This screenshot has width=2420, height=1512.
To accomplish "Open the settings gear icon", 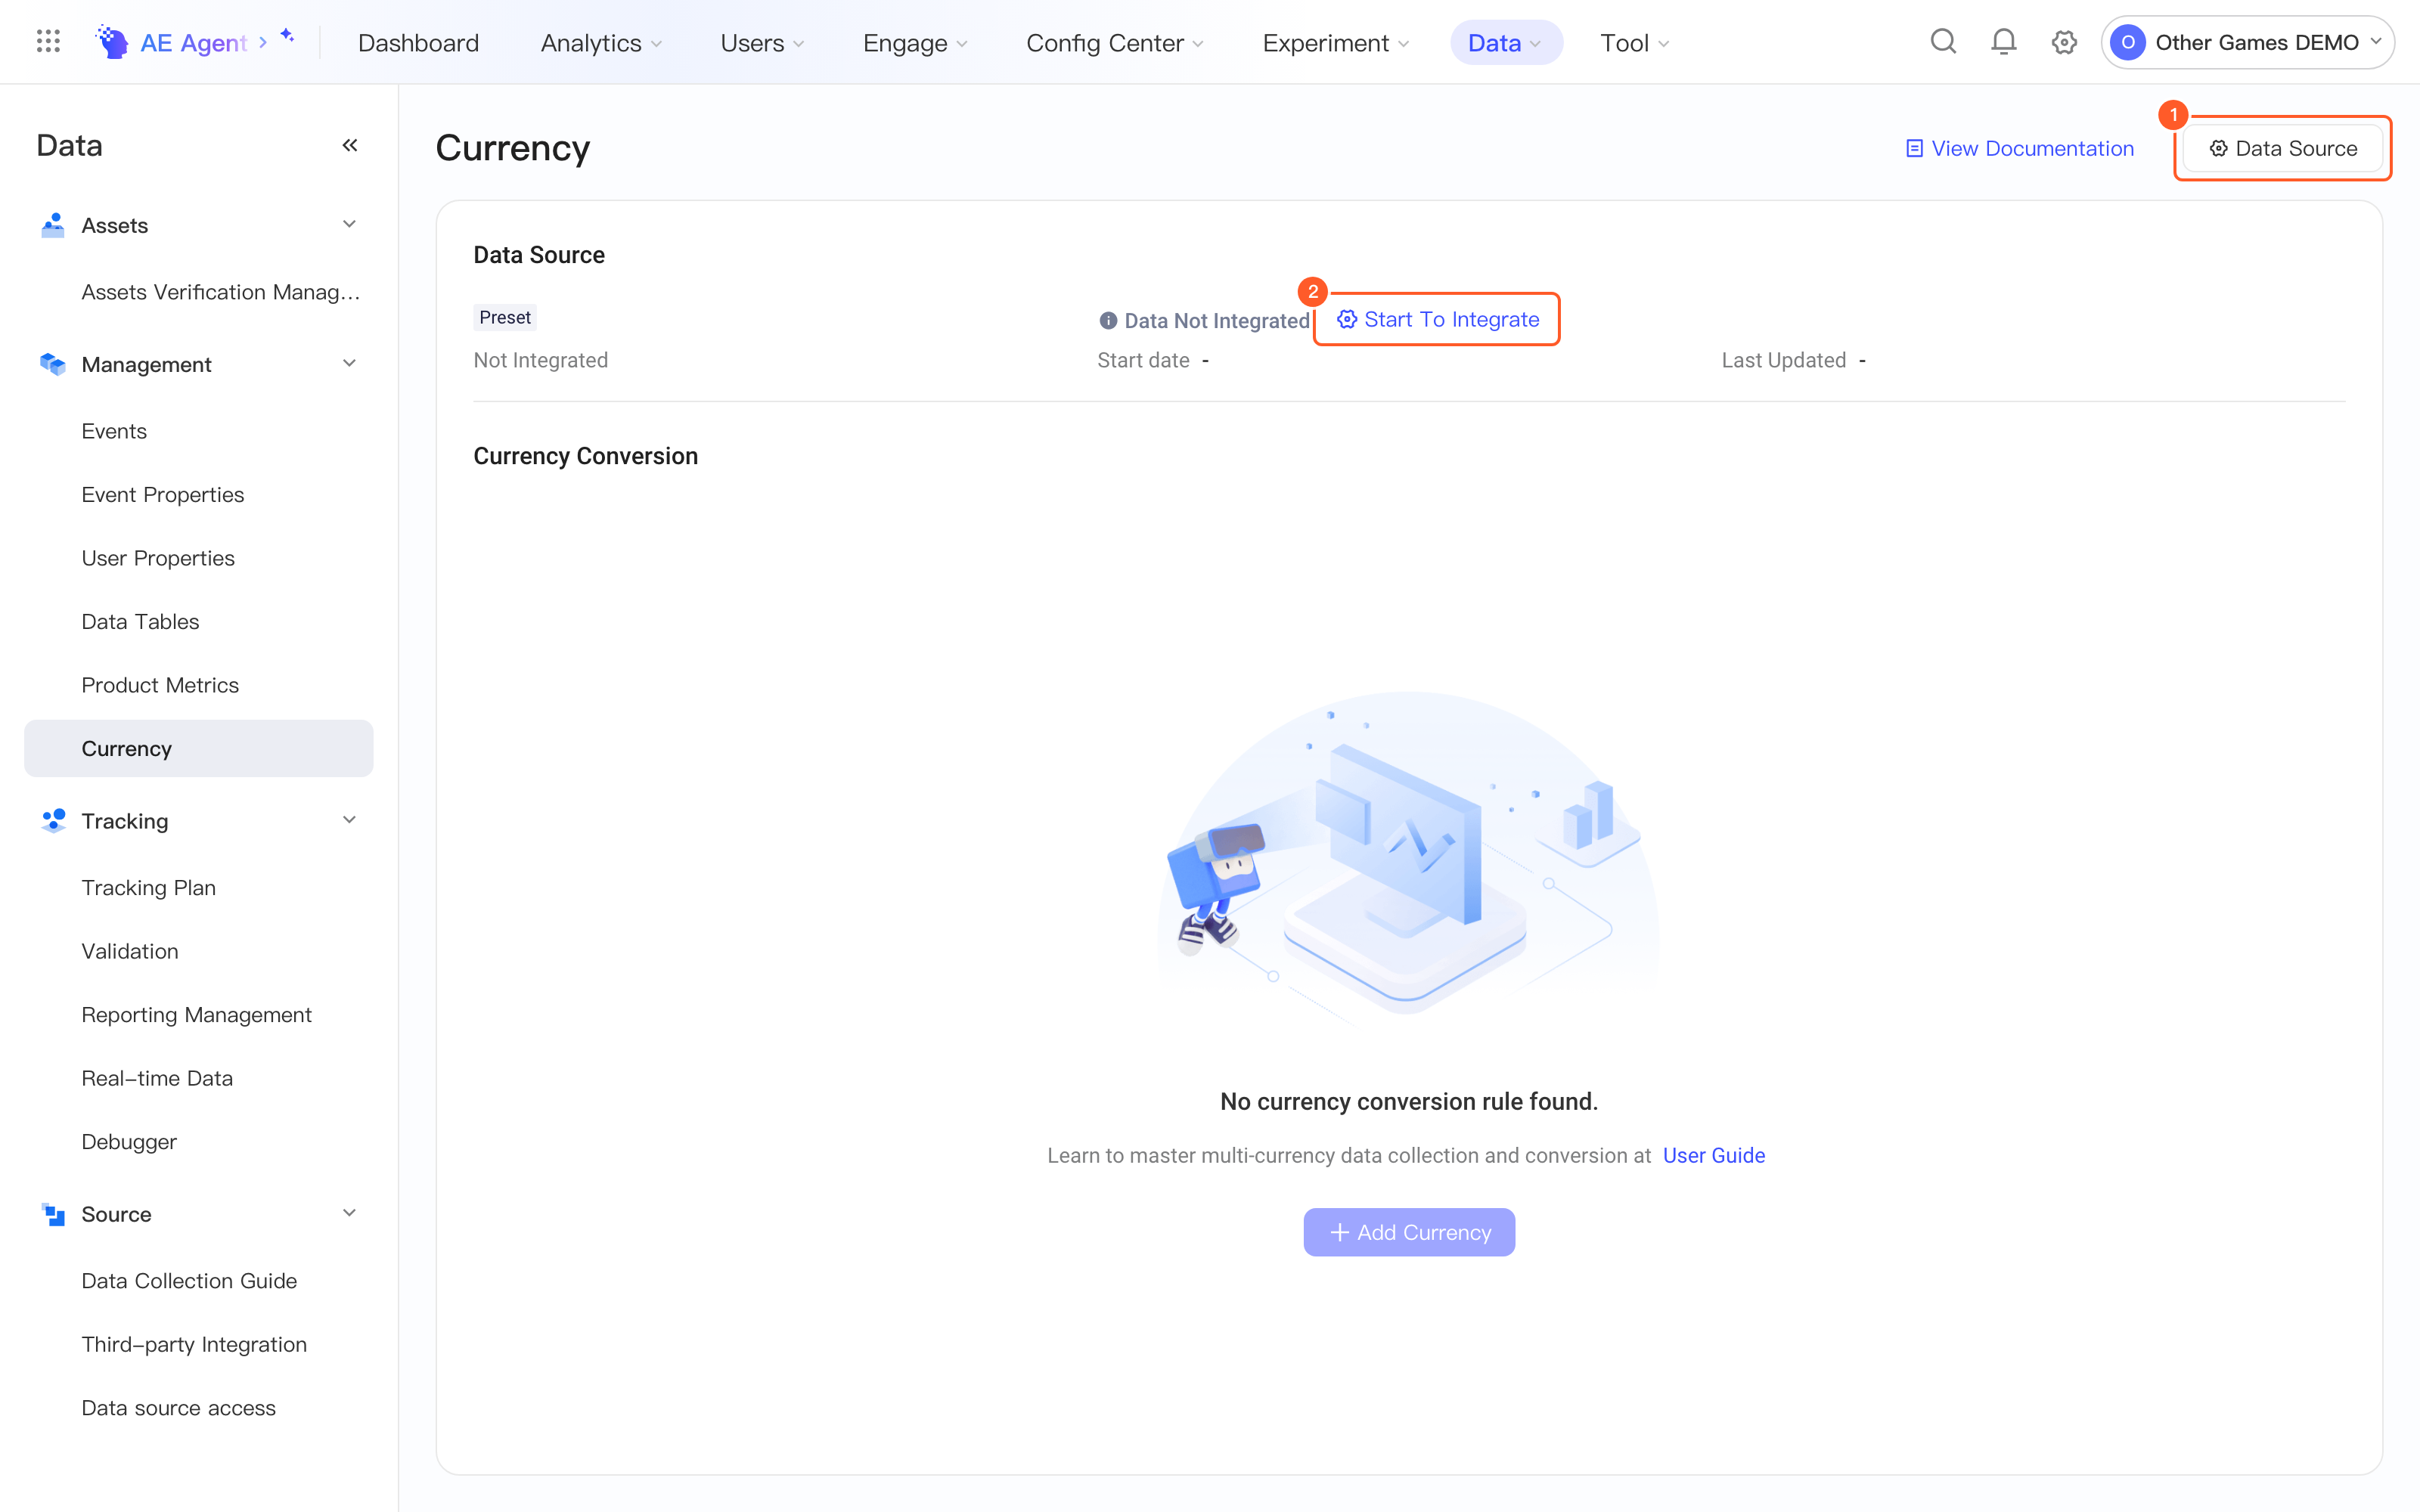I will tap(2064, 42).
